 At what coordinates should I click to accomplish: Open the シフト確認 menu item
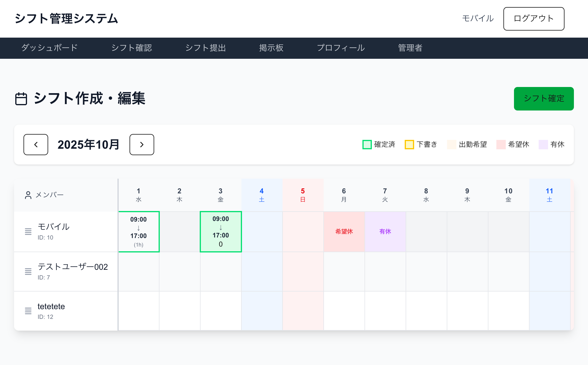coord(132,48)
